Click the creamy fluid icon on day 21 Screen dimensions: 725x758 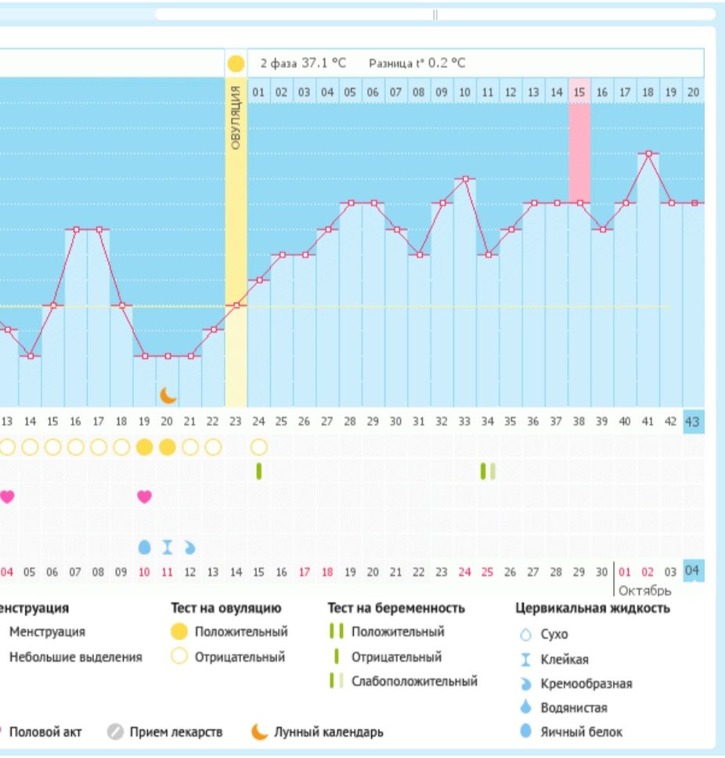(x=189, y=547)
